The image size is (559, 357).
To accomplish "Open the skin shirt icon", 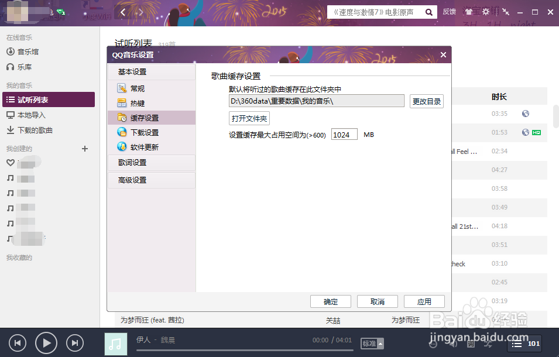I will click(x=469, y=12).
